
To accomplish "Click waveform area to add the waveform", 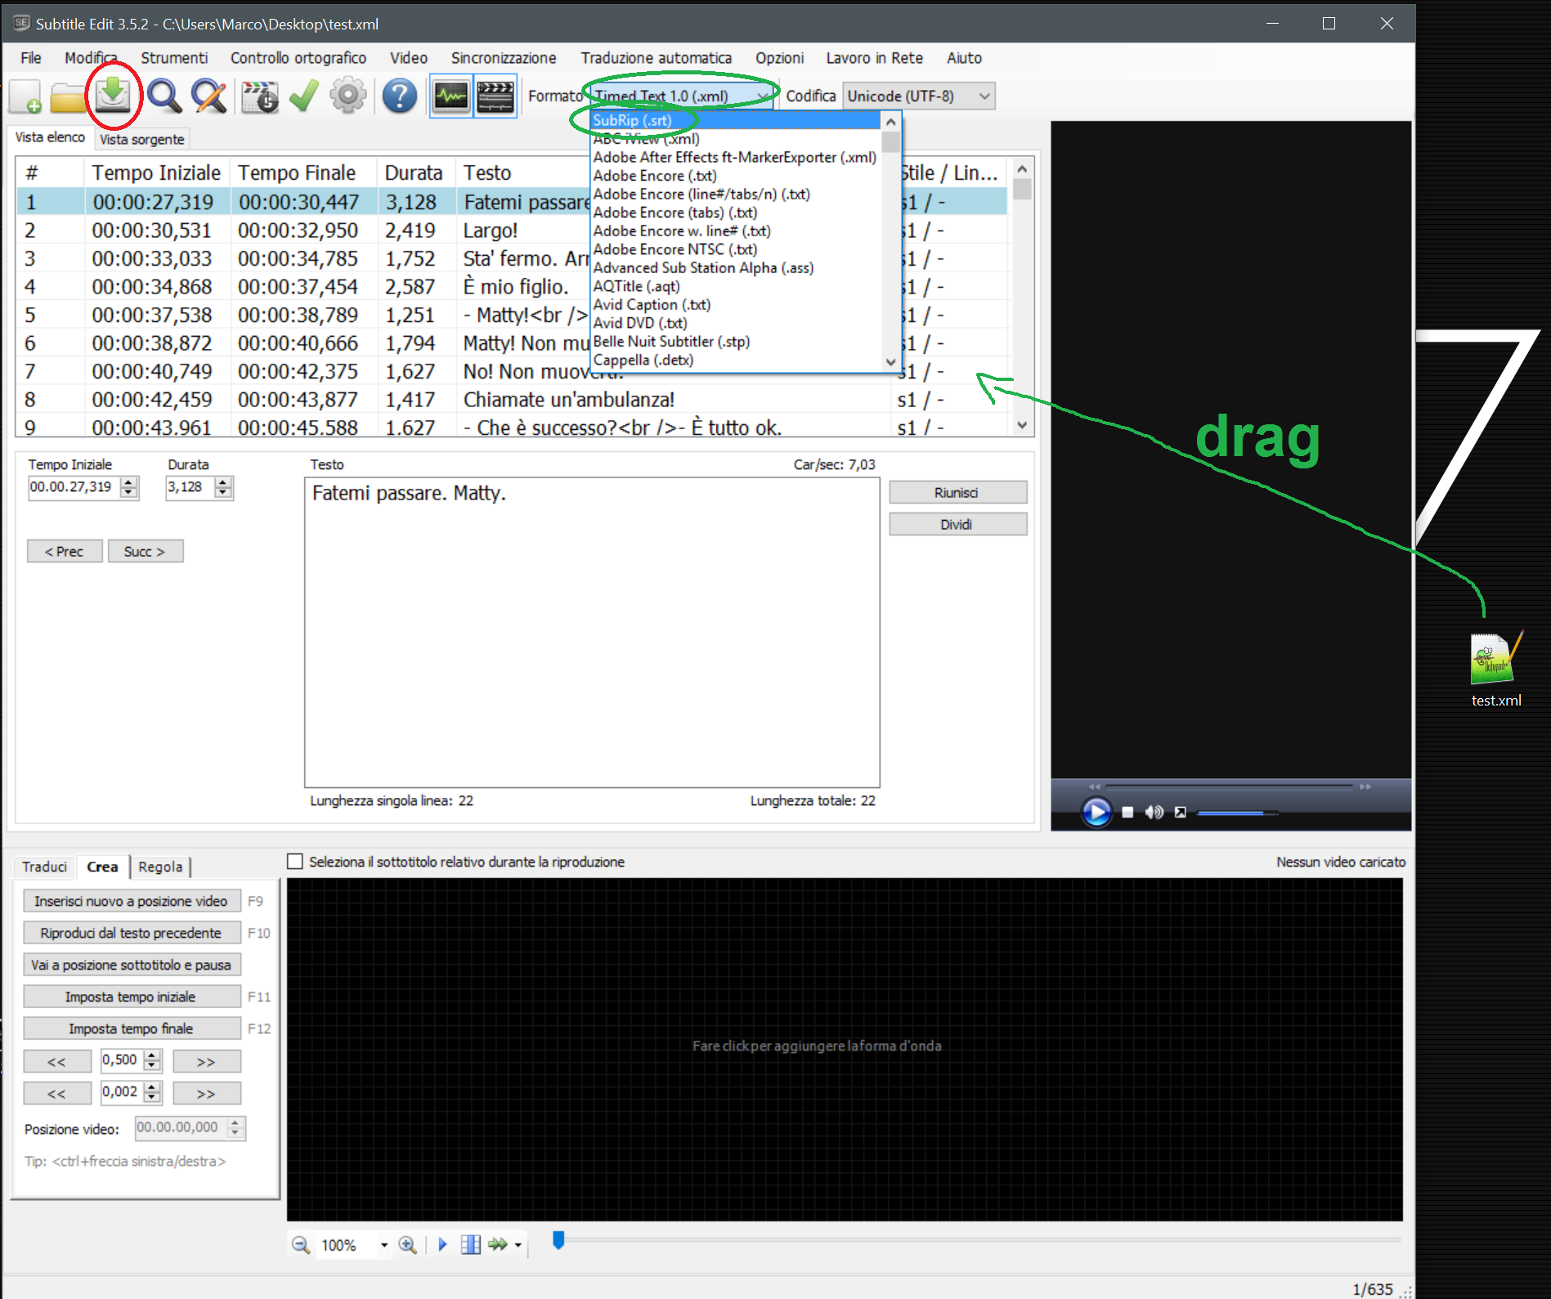I will point(845,1049).
